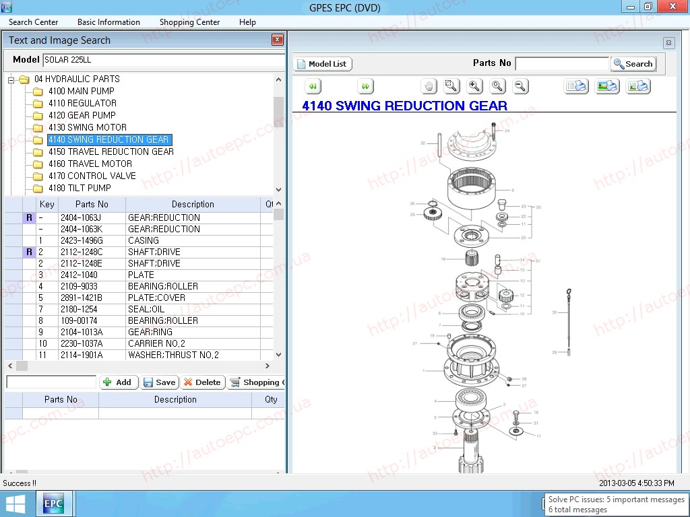690x517 pixels.
Task: Click the Description column header in parts table
Action: tap(193, 204)
